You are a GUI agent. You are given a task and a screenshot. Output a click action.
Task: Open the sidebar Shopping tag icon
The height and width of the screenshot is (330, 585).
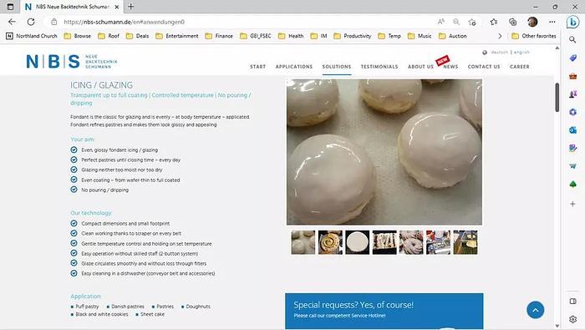[x=572, y=58]
